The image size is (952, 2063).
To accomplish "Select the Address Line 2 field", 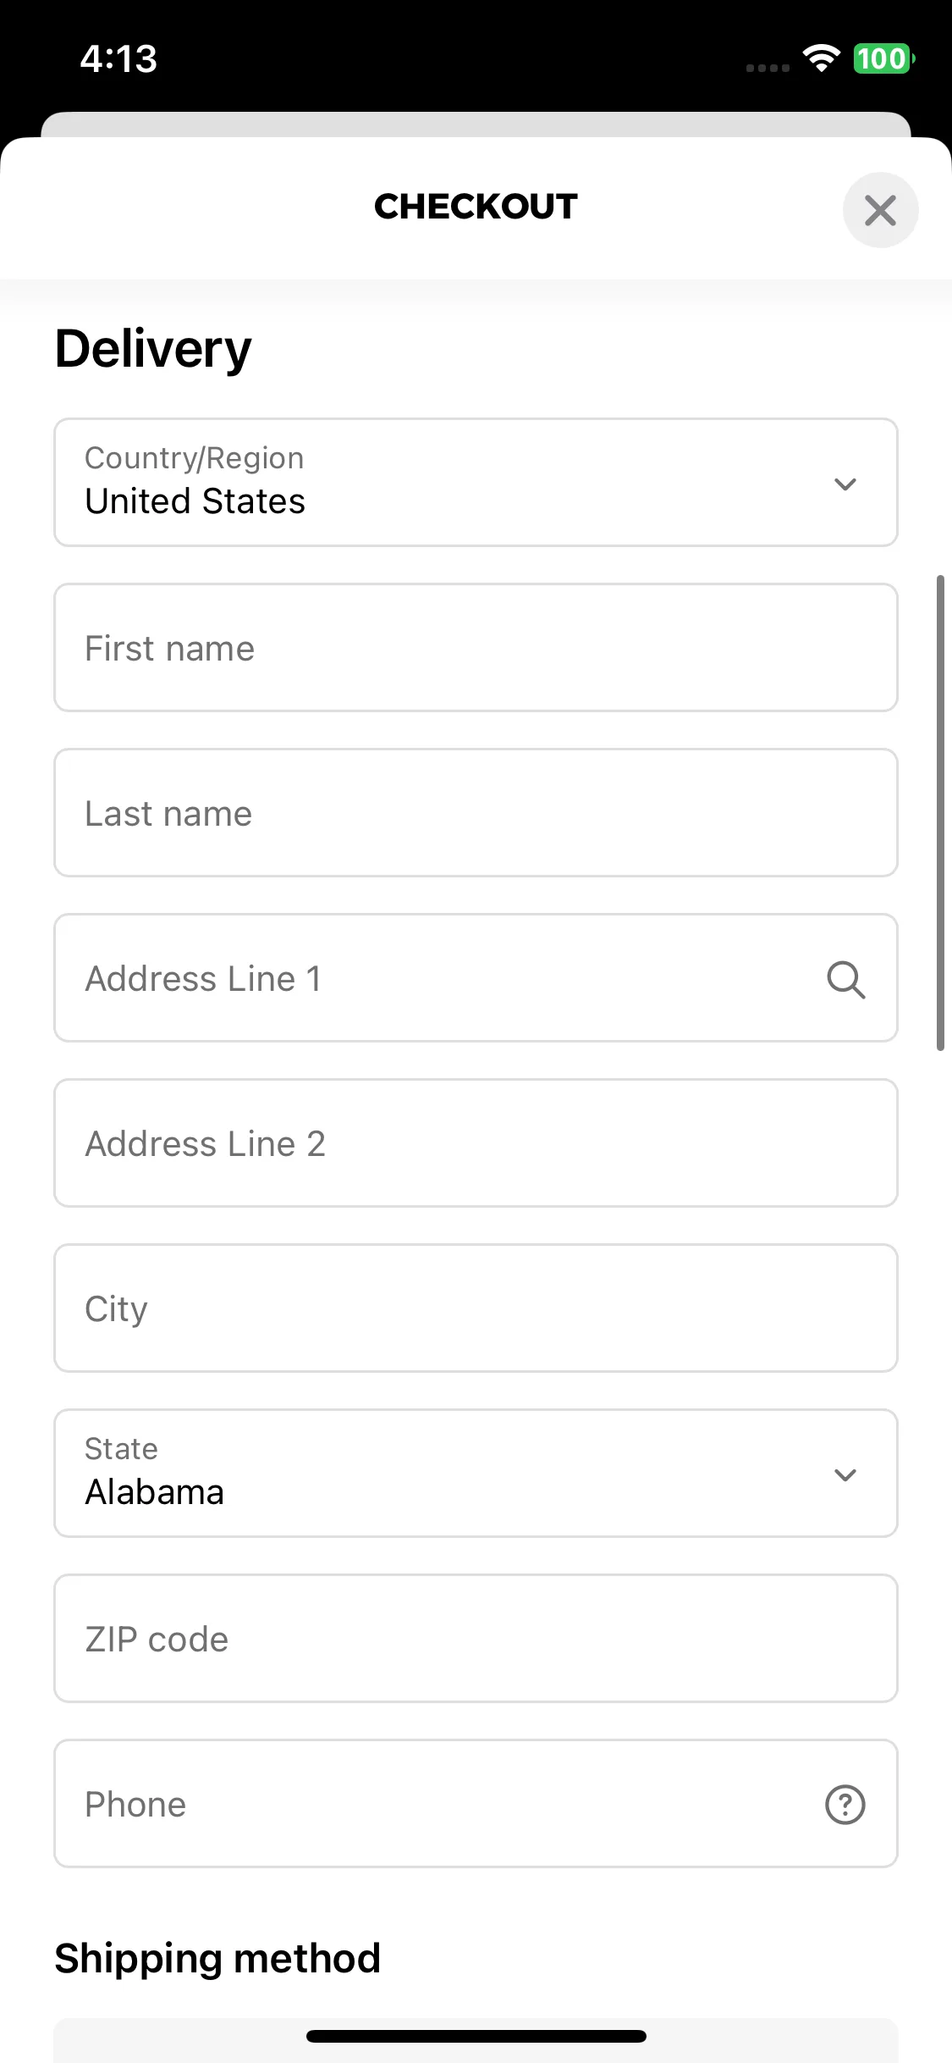I will click(476, 1142).
